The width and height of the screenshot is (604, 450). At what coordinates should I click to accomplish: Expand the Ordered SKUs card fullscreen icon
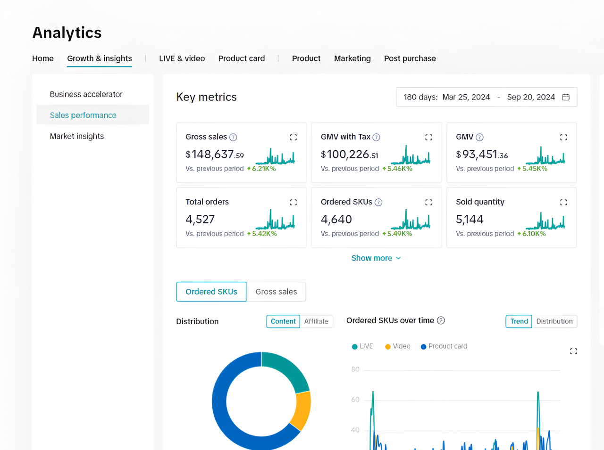[x=428, y=202]
